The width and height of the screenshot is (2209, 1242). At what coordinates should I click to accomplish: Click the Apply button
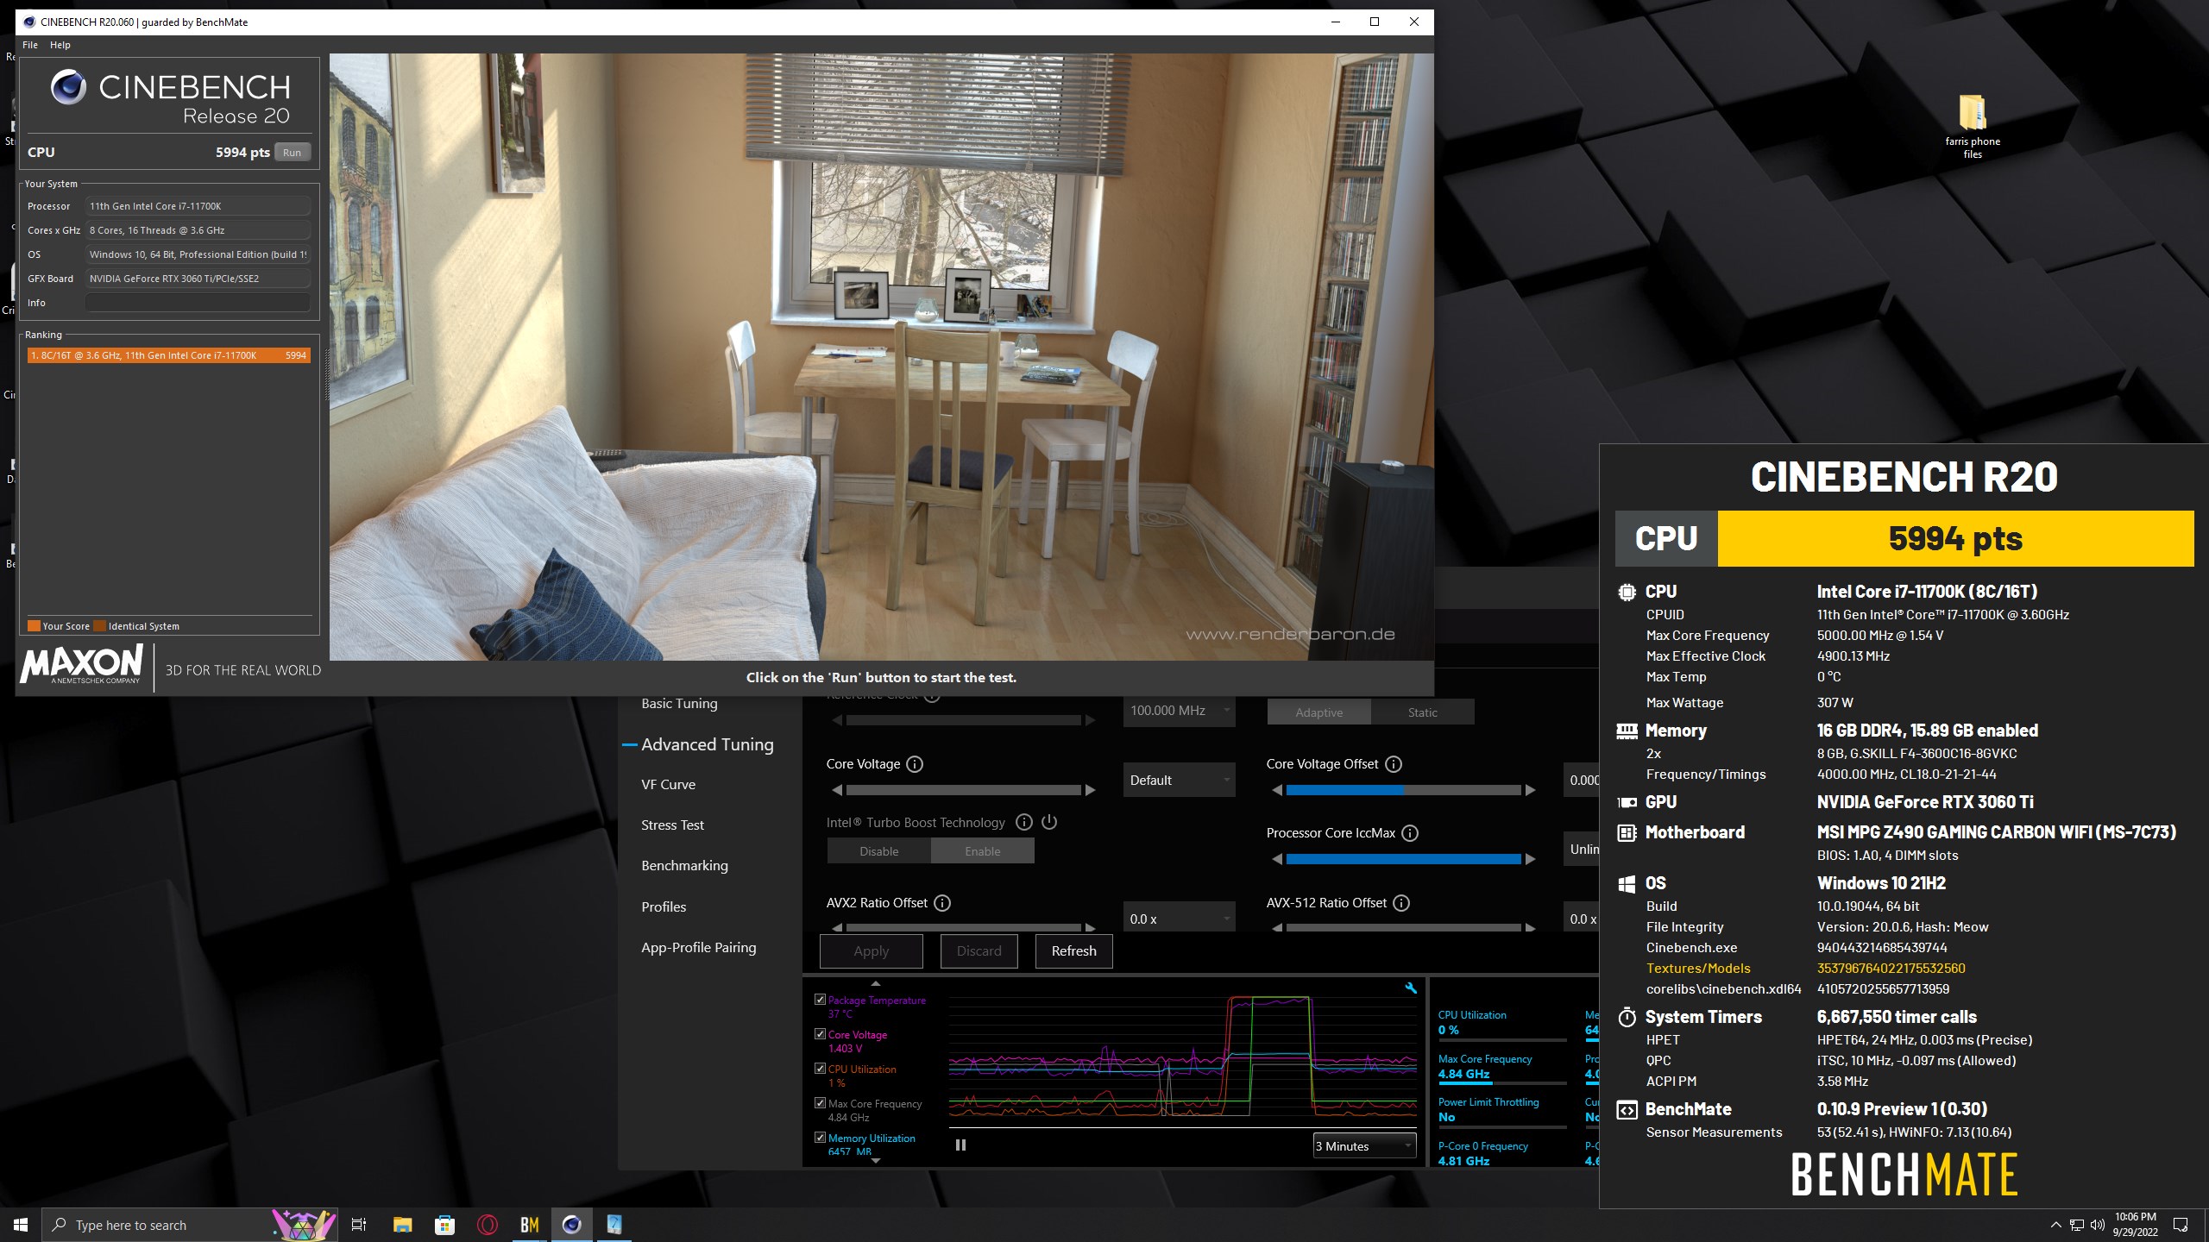click(871, 951)
